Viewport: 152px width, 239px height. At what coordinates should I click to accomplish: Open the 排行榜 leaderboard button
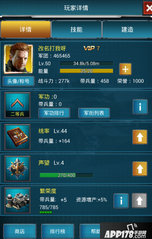pyautogui.click(x=58, y=231)
